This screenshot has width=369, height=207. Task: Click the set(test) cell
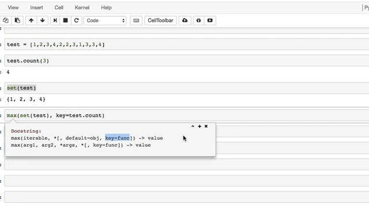point(187,88)
